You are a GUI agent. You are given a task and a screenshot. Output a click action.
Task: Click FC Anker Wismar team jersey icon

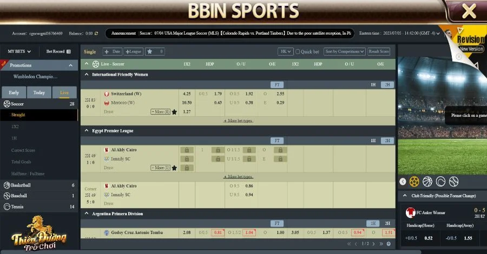410,212
